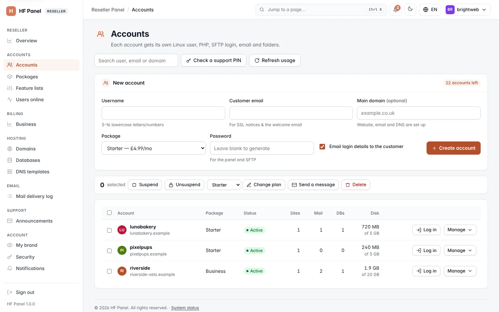Click the HF Panel logo icon
Image resolution: width=499 pixels, height=312 pixels.
[x=11, y=11]
